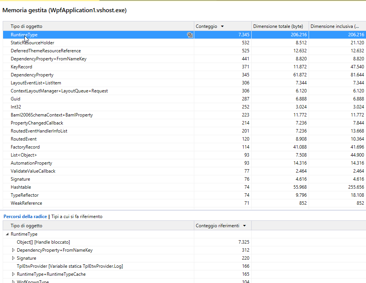Click RuntimeType count value 7.345

244,35
